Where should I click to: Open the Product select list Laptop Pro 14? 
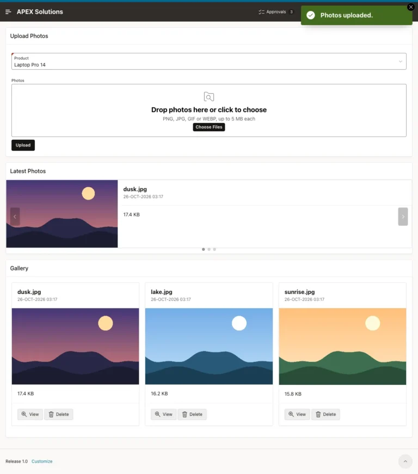click(x=209, y=61)
